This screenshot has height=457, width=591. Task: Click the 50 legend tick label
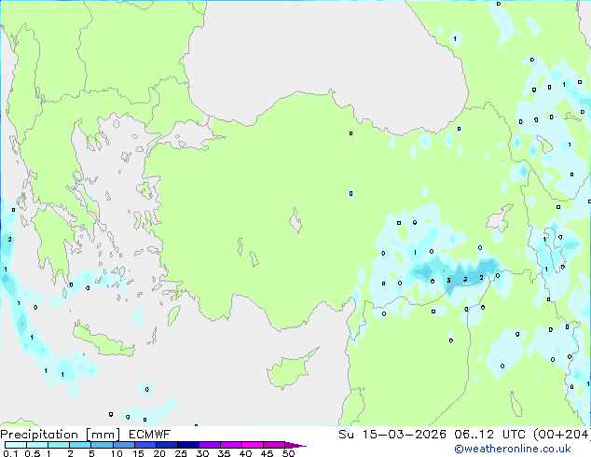click(289, 453)
